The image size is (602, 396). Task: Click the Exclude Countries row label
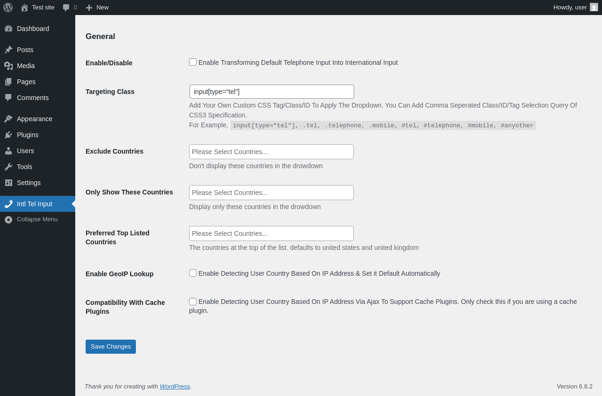point(114,151)
